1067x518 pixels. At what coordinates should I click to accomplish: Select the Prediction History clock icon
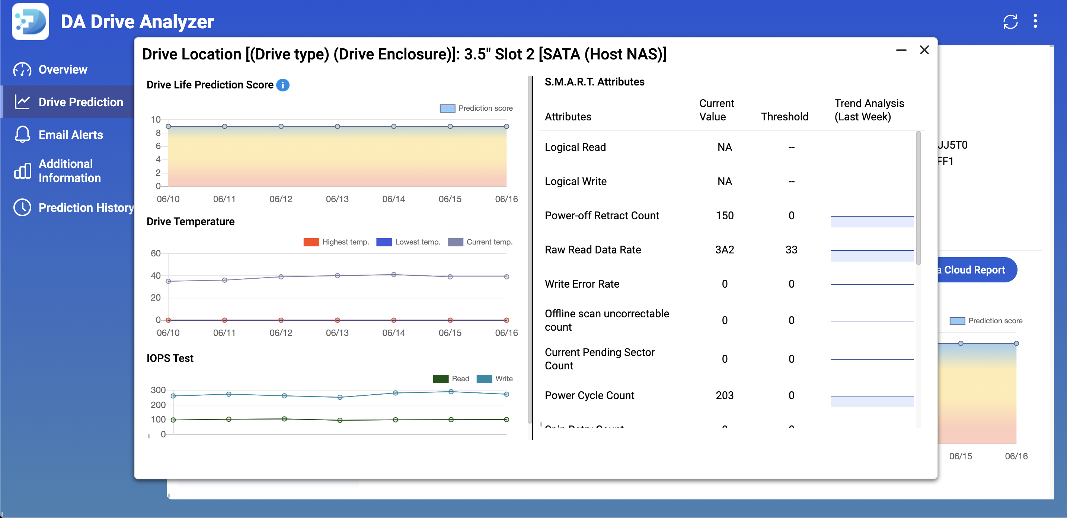(22, 208)
